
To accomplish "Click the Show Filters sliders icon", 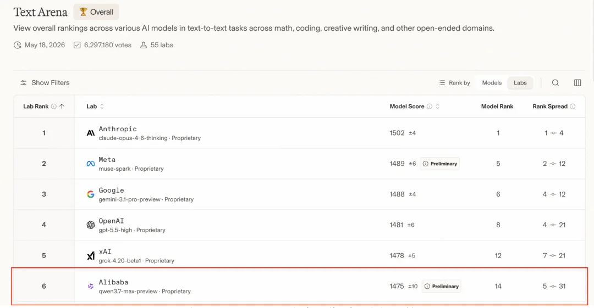I will point(24,82).
